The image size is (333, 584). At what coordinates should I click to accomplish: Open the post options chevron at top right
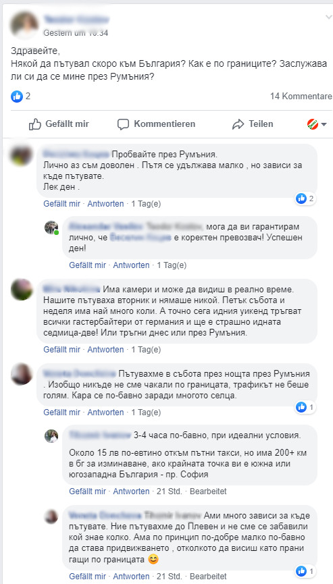click(x=328, y=17)
